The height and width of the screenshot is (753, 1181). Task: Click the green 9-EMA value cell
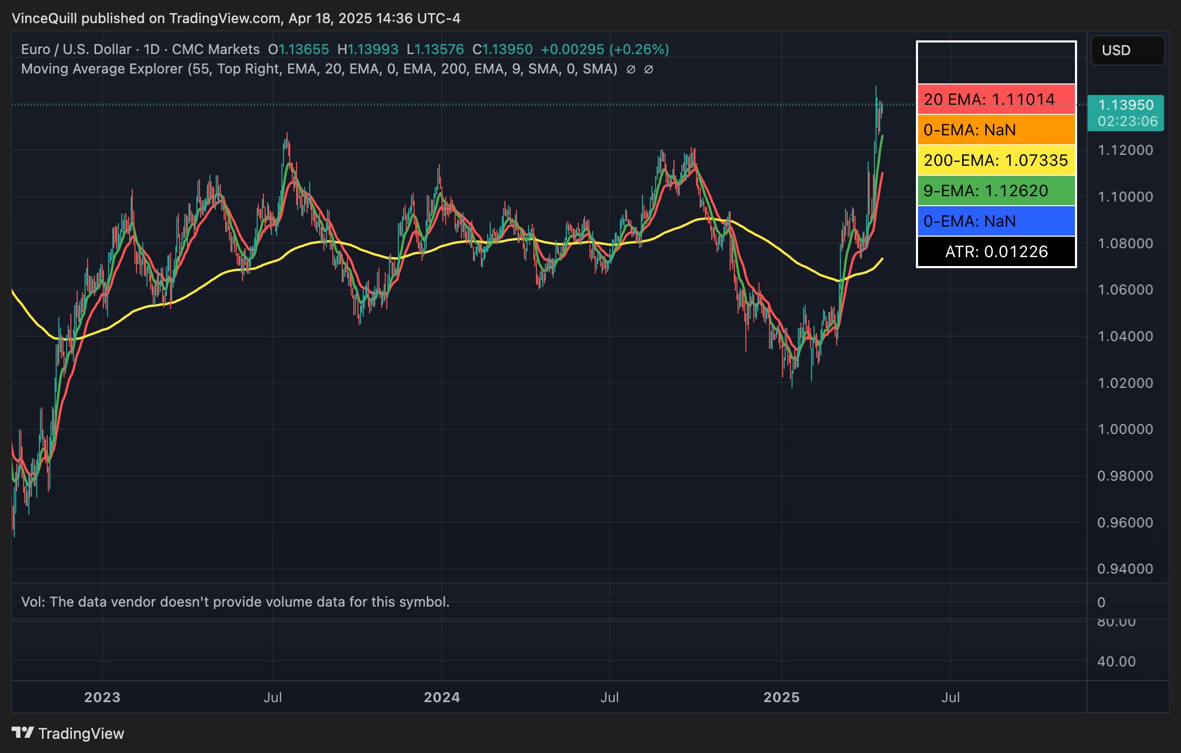tap(996, 190)
